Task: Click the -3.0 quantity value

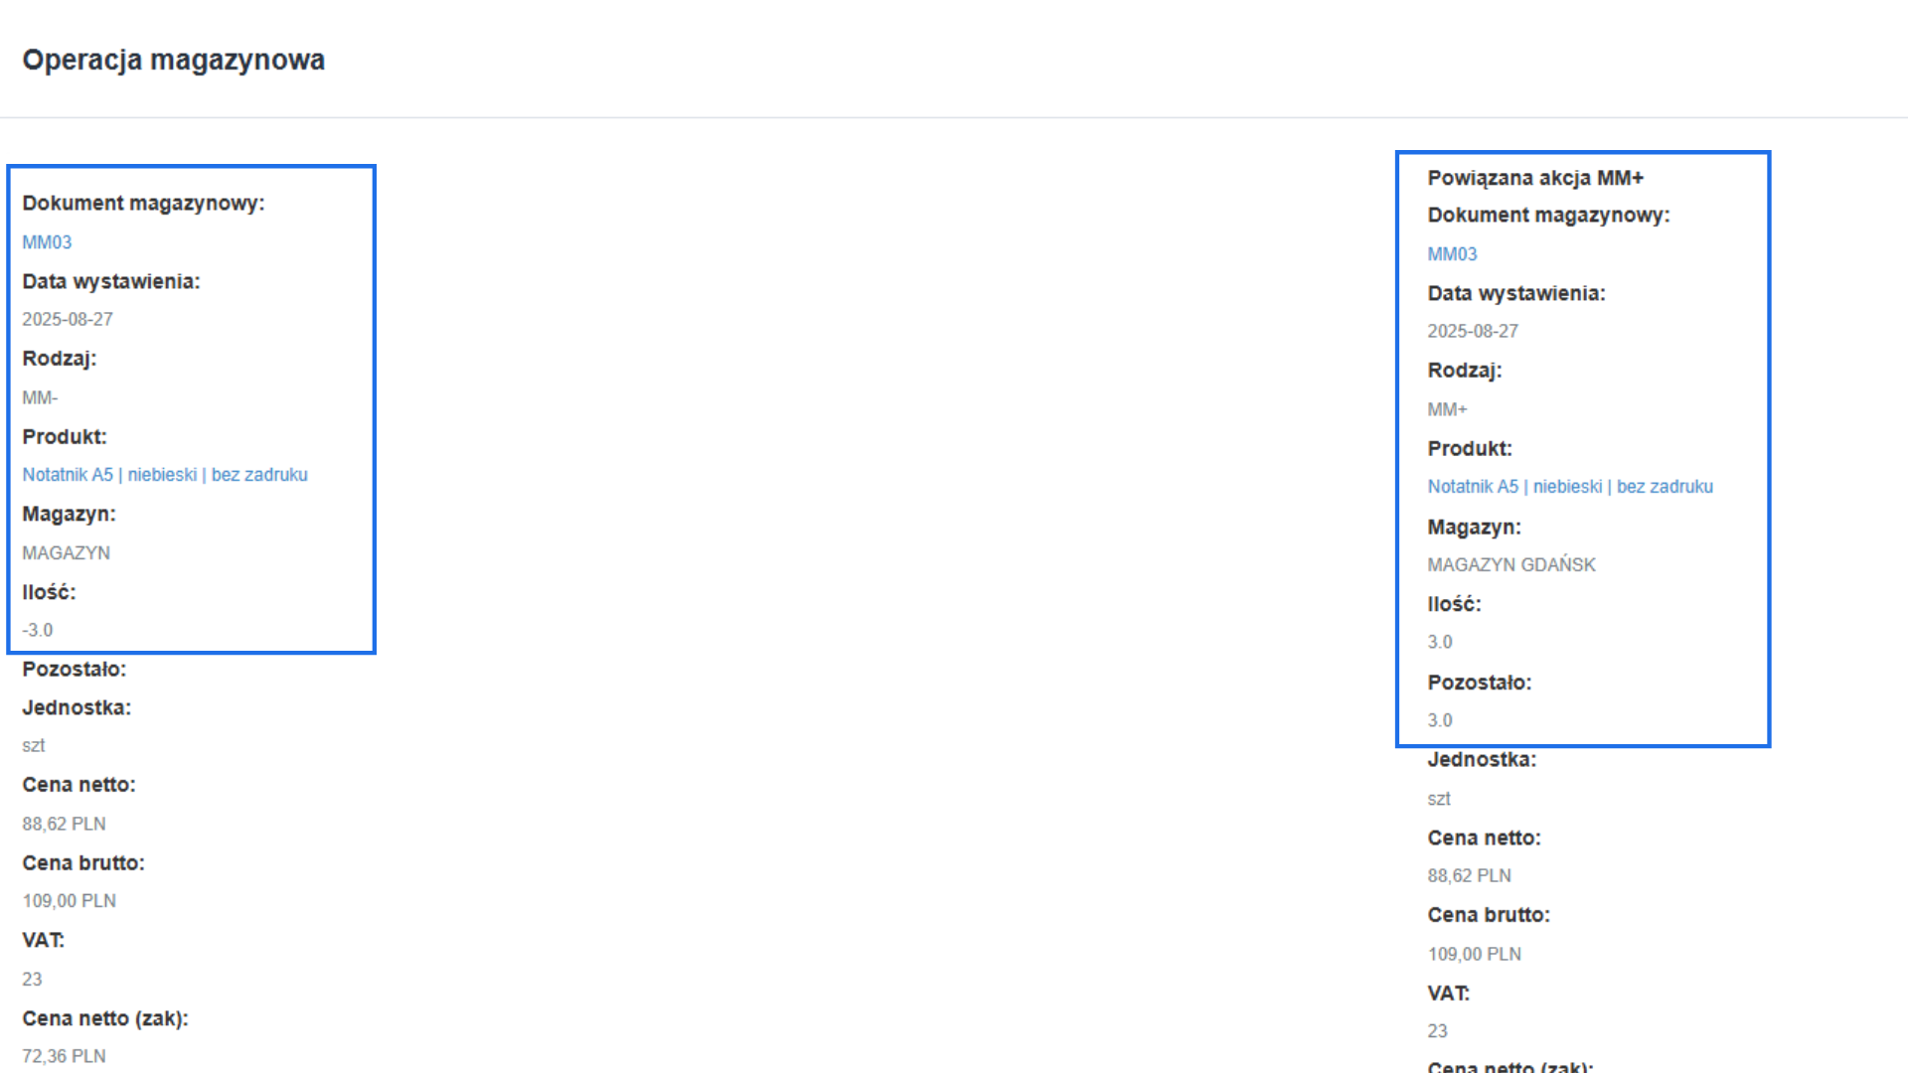Action: pyautogui.click(x=38, y=631)
